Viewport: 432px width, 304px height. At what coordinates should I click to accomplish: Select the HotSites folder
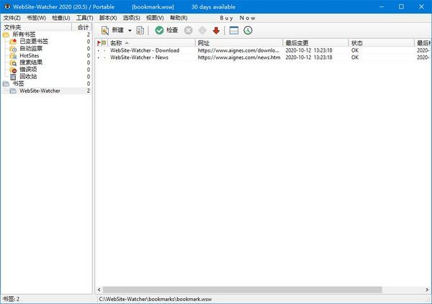point(30,55)
